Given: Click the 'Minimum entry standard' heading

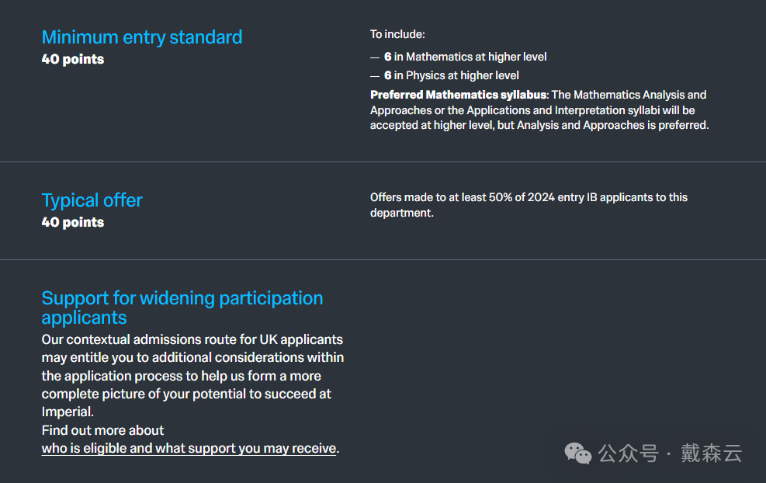Looking at the screenshot, I should tap(142, 37).
